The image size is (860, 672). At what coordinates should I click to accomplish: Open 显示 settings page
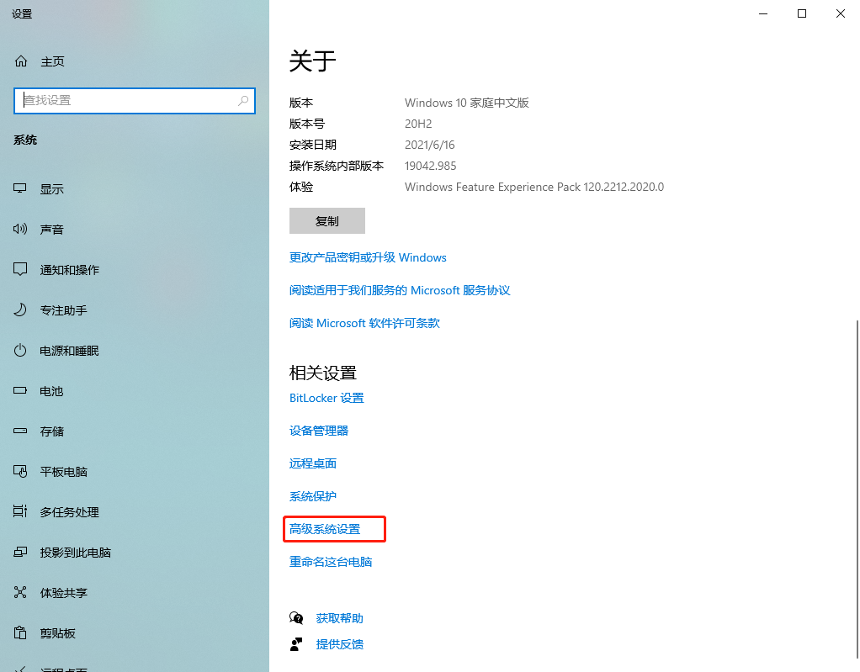[51, 189]
